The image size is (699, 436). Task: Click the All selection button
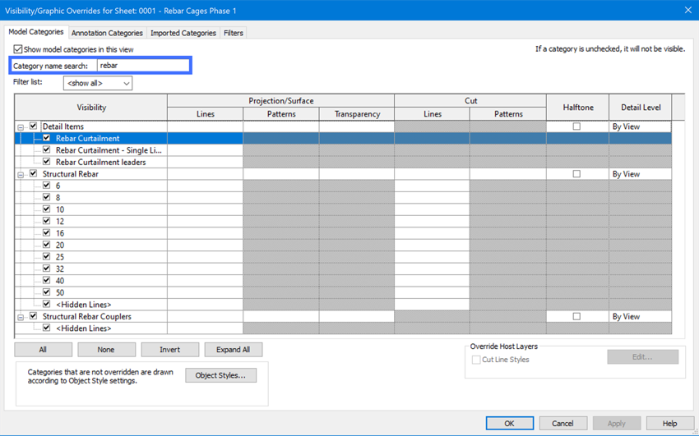click(43, 350)
